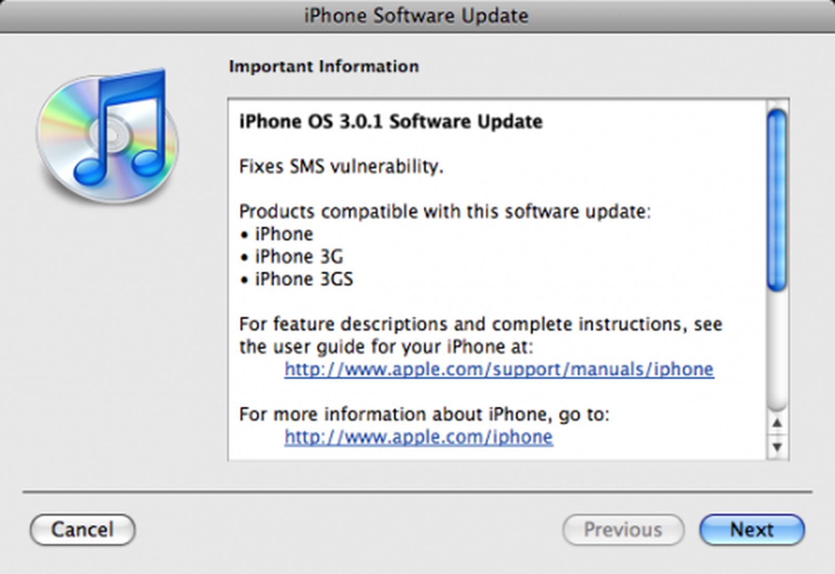
Task: Select the iPhone OS 3.0.1 title text
Action: 390,121
